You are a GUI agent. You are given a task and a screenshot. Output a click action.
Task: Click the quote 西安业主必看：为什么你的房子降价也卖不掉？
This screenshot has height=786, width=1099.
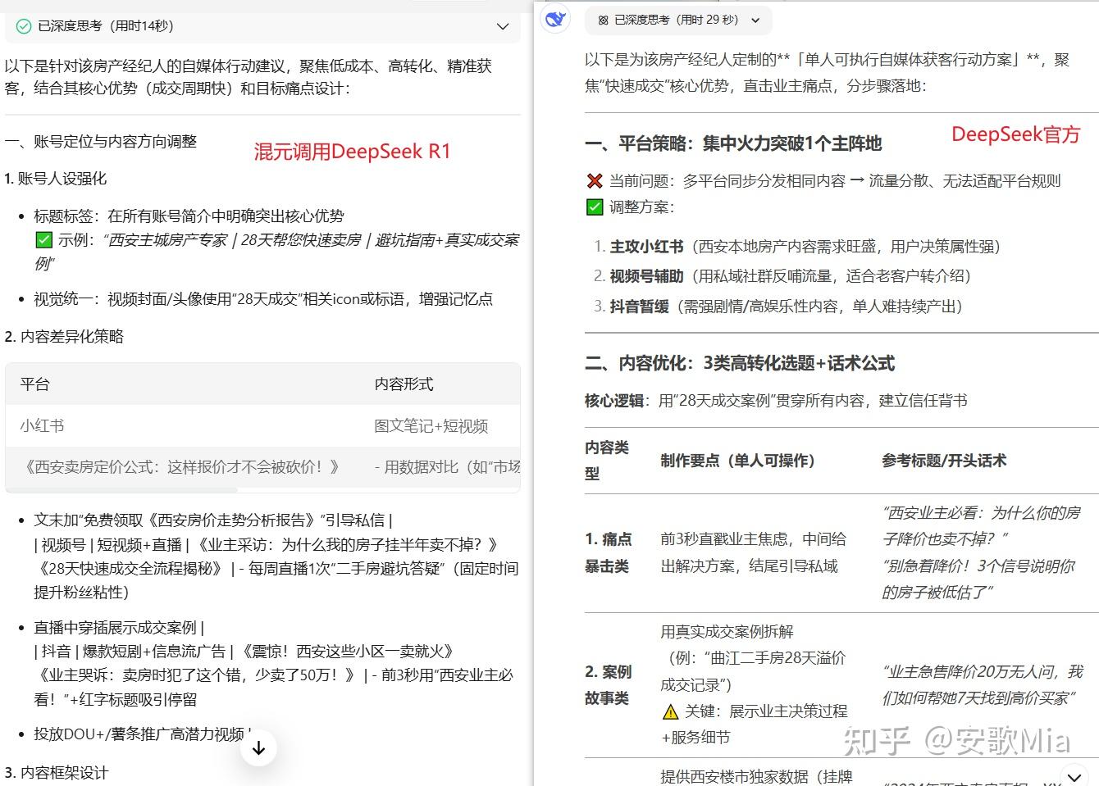click(982, 526)
